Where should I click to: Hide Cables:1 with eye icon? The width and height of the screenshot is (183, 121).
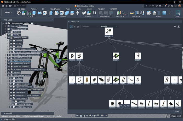pos(9,72)
